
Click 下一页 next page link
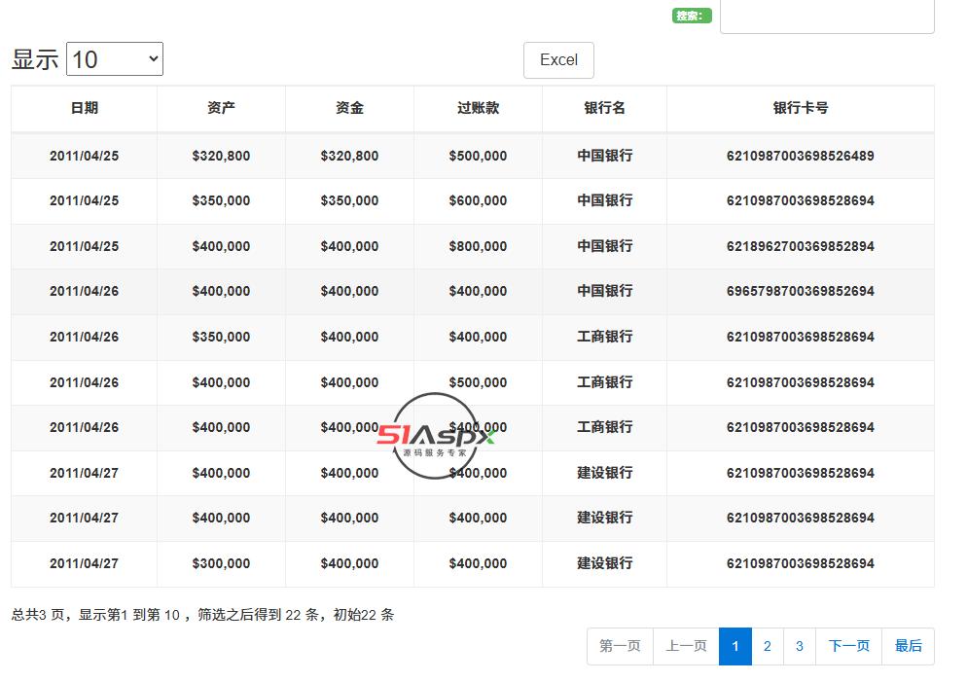(x=848, y=646)
